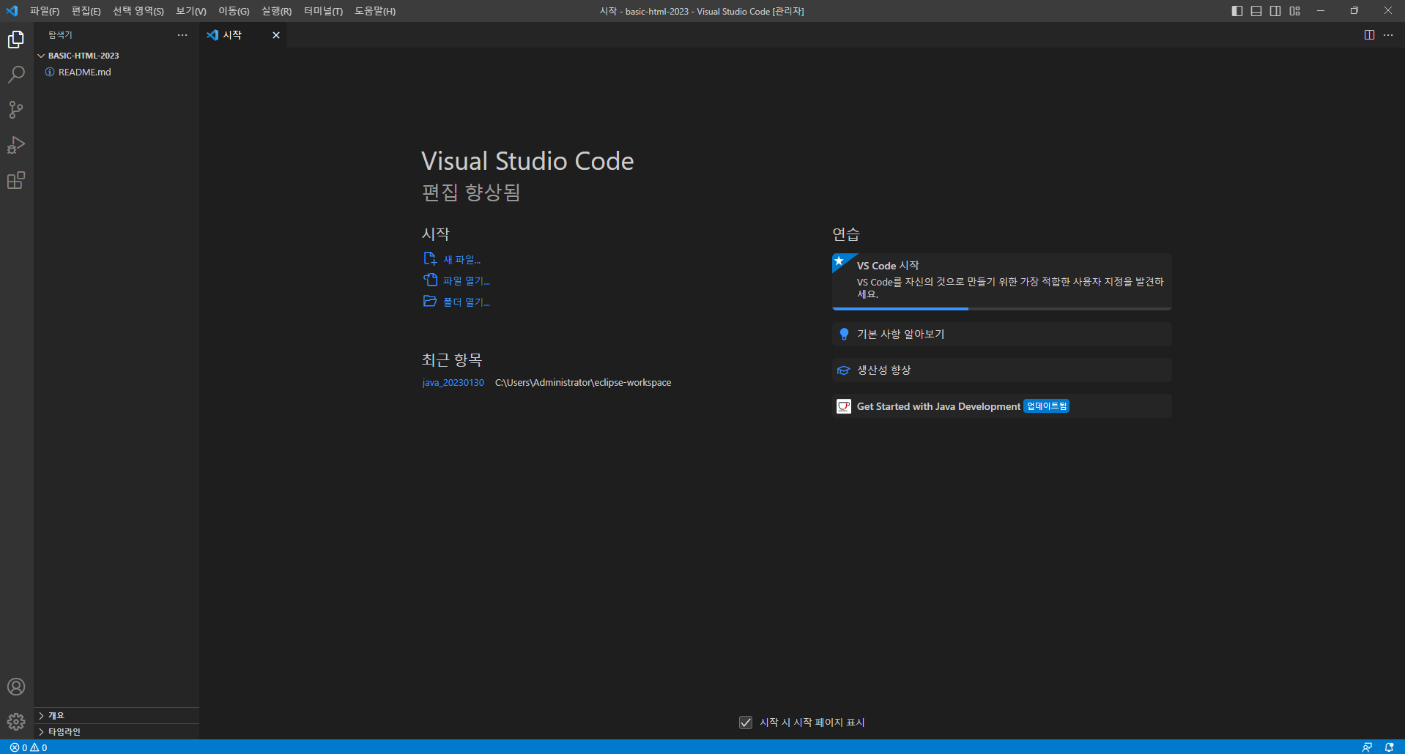The width and height of the screenshot is (1405, 754).
Task: Click the errors and warnings status indicator
Action: 29,747
